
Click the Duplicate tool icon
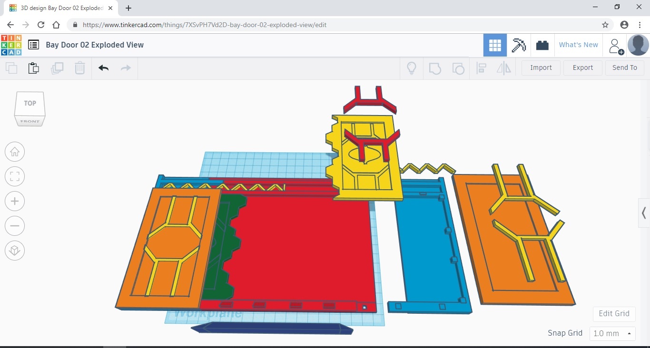(57, 68)
